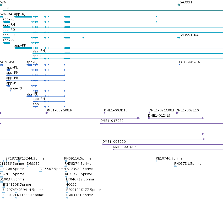Click the app-PO protein label
The width and height of the screenshot is (223, 199).
click(x=16, y=88)
